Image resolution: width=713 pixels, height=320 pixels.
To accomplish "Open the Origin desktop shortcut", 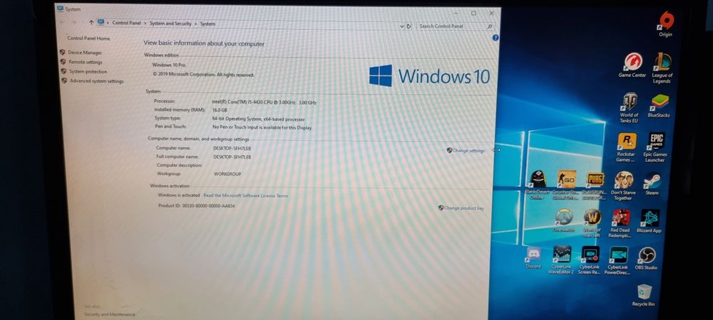I will (x=666, y=24).
